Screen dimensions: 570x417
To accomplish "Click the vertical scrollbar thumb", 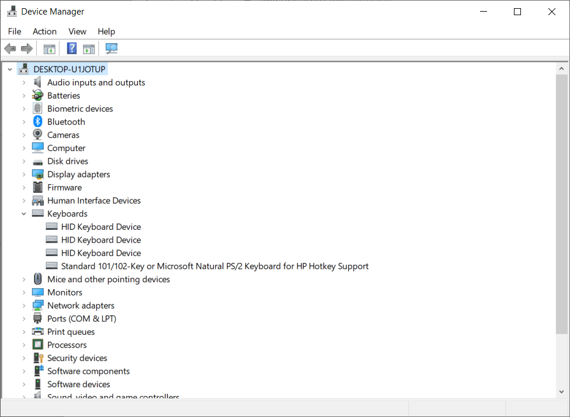I will [561, 204].
